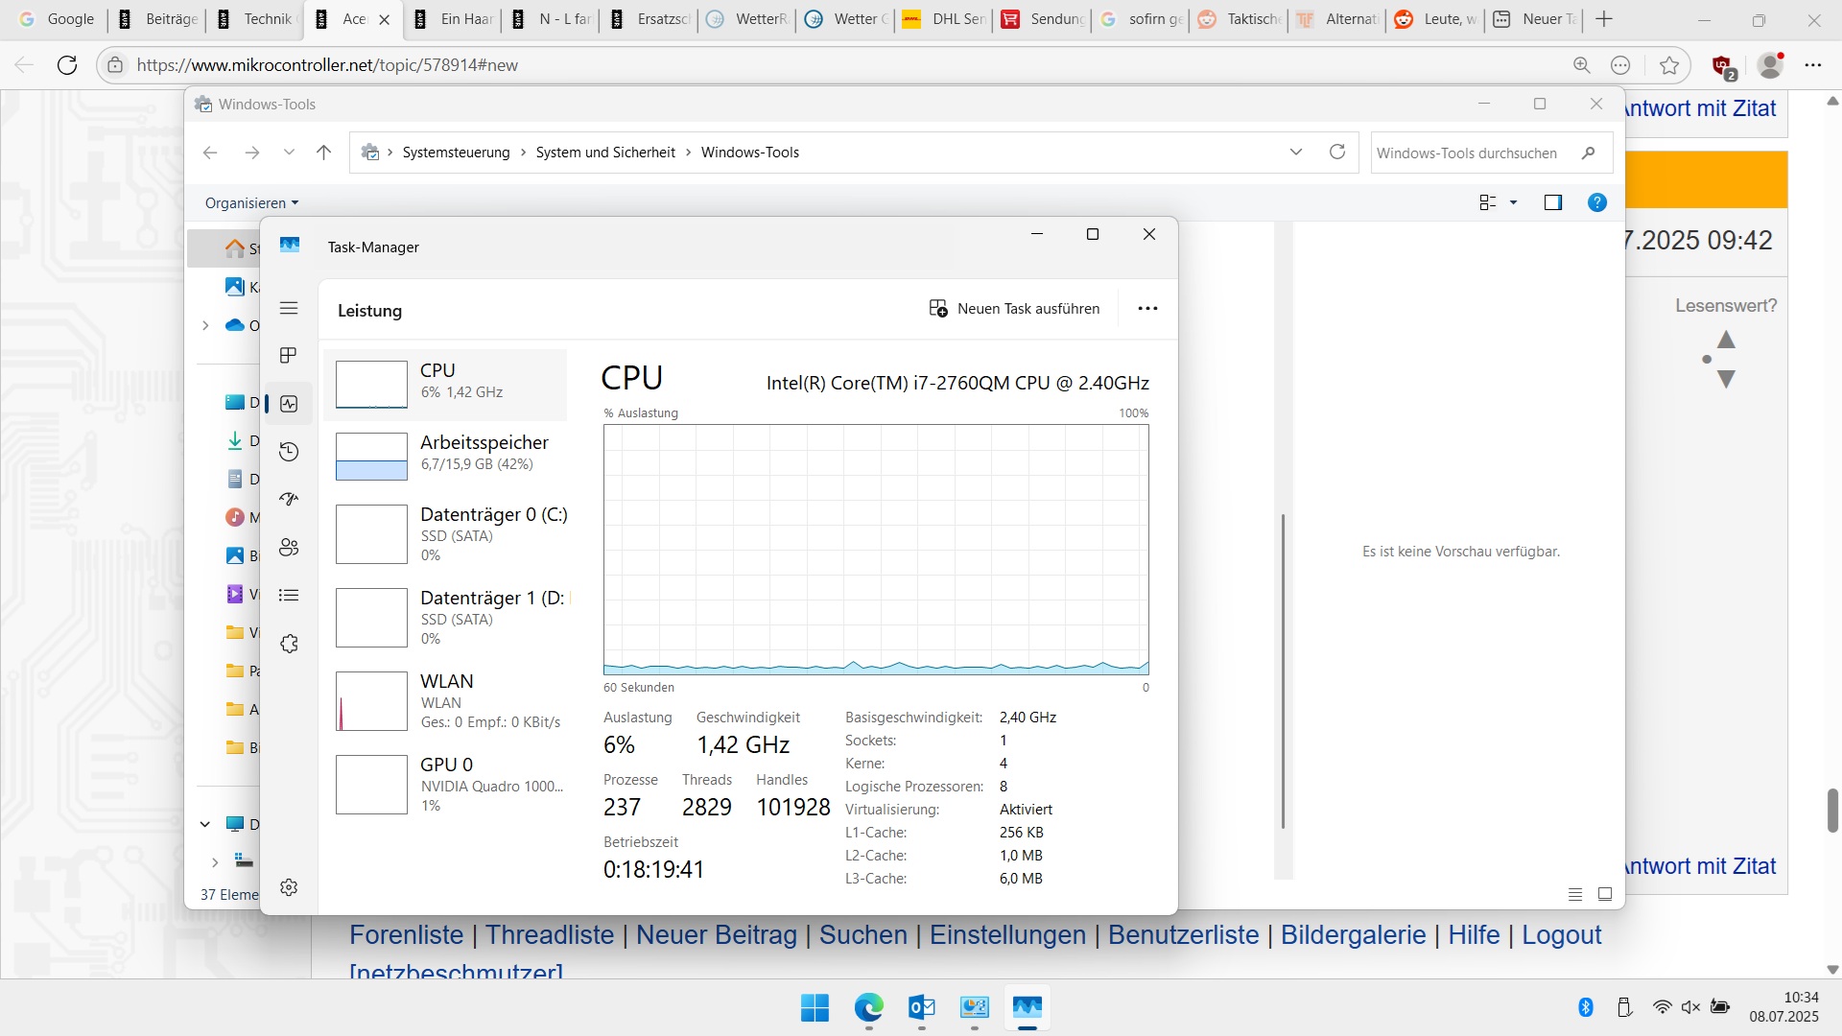Click the browser page vertical scrollbar thumb
The width and height of the screenshot is (1842, 1036).
coord(1832,811)
